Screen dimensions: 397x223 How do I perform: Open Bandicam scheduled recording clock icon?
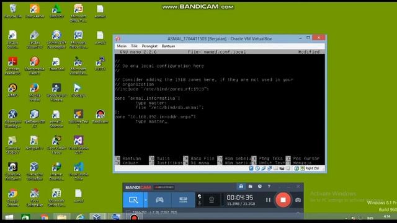(x=260, y=186)
